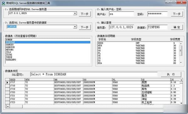Focus the 服务器 field in confirm section
The height and width of the screenshot is (114, 188).
(x=121, y=27)
